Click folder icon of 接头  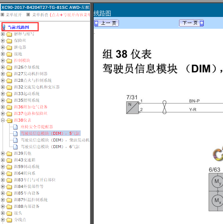click(9, 213)
